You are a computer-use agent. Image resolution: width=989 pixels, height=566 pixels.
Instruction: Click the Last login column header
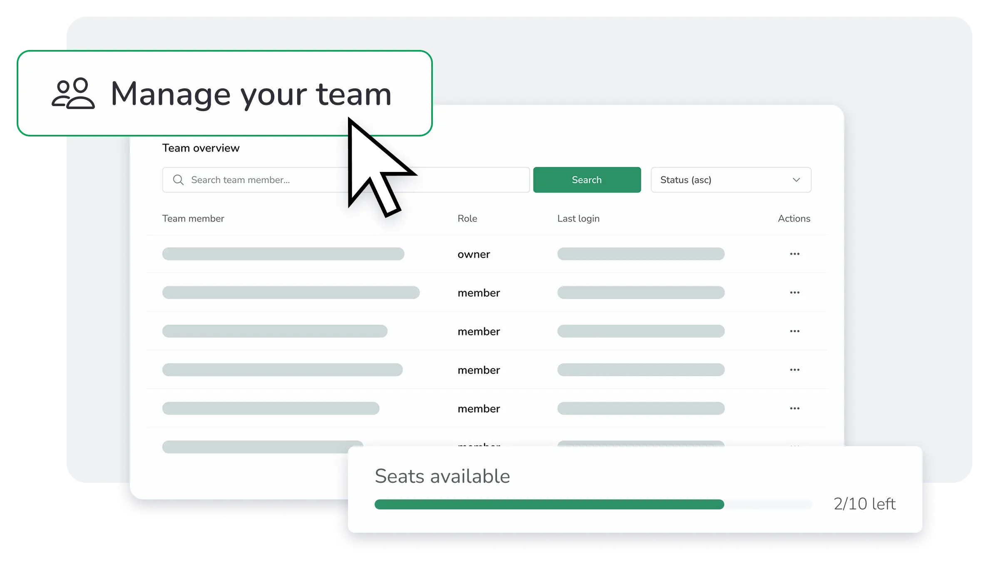pyautogui.click(x=578, y=218)
